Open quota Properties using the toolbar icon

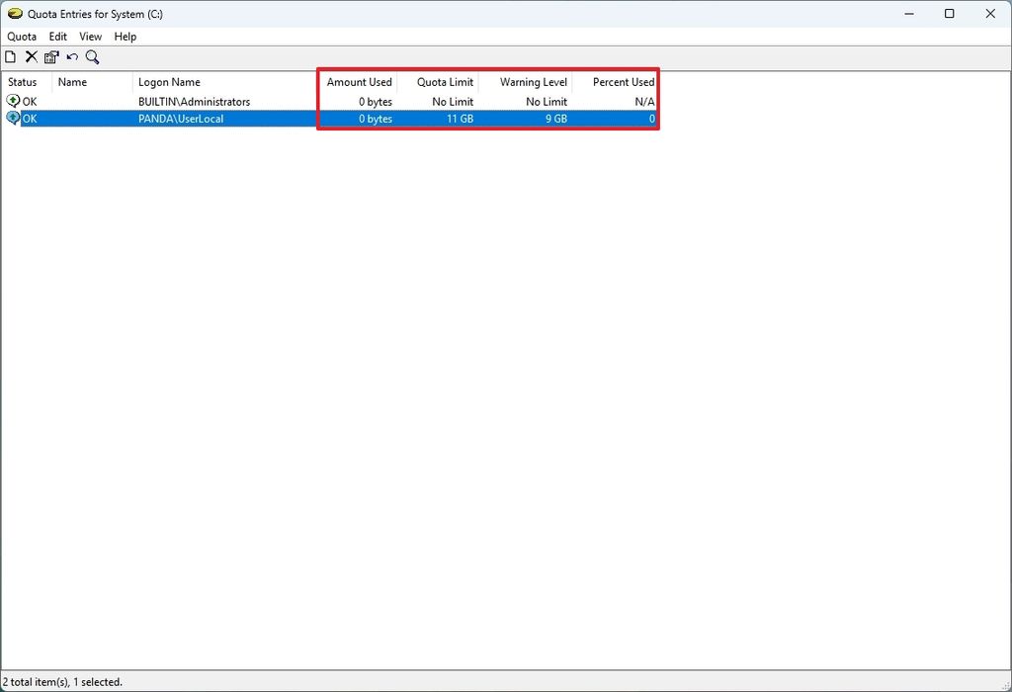51,56
